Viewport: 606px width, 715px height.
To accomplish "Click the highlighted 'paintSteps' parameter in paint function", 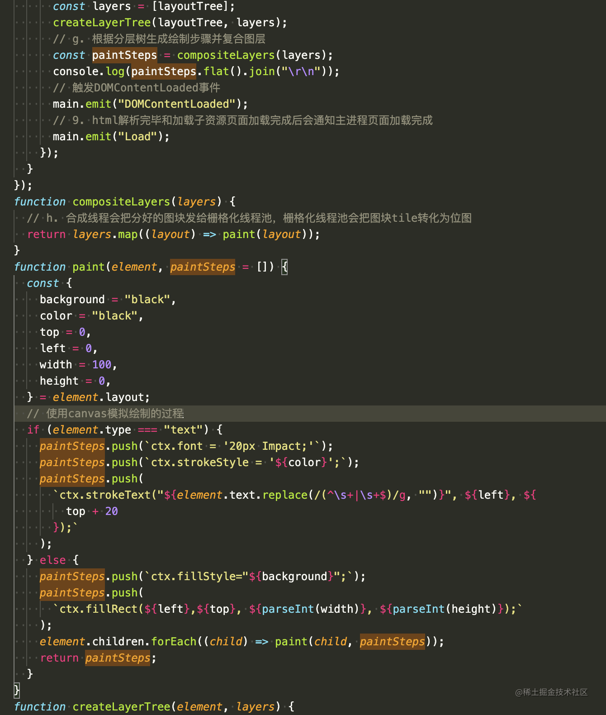I will [203, 267].
